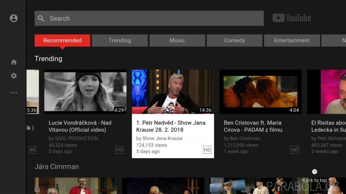
Task: Click the Back to top arrow icon
Action: [315, 172]
